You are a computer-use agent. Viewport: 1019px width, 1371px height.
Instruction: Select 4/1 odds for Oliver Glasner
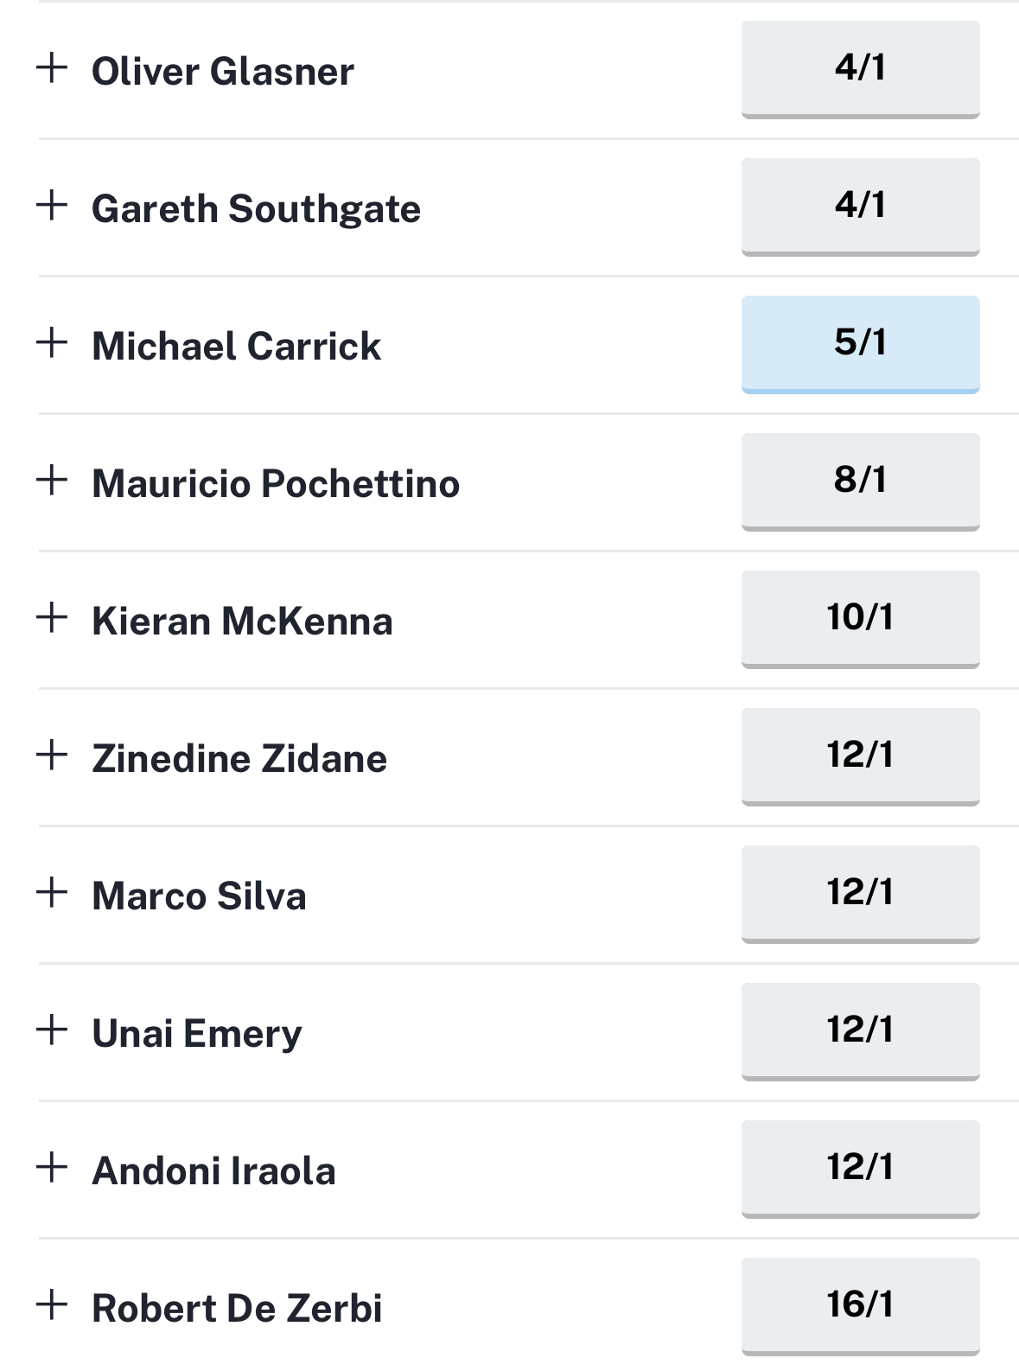click(860, 69)
